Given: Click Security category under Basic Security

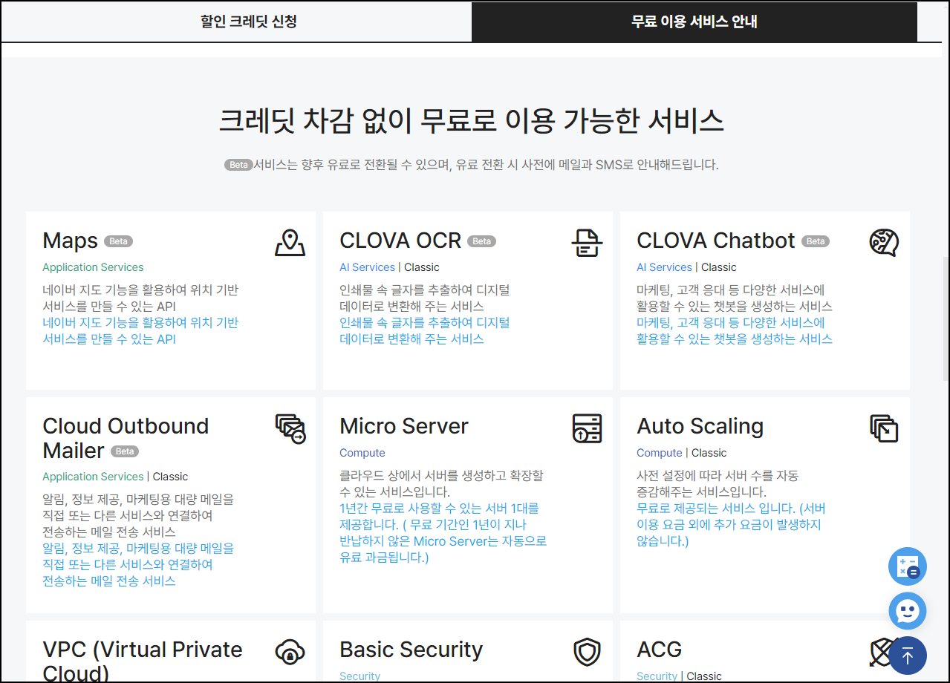Looking at the screenshot, I should click(x=359, y=676).
